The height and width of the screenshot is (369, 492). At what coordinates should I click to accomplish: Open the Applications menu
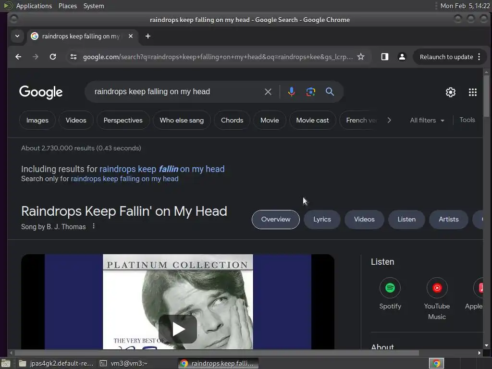(x=34, y=6)
